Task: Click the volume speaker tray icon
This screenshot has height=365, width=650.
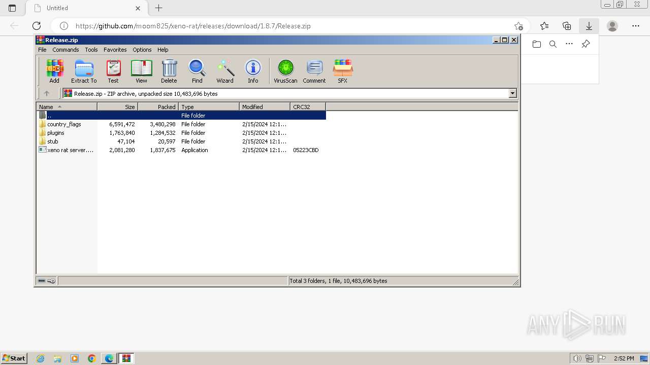Action: pos(577,358)
